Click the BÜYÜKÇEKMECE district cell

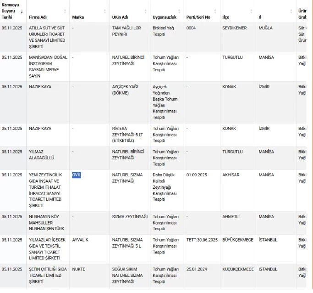pos(238,240)
